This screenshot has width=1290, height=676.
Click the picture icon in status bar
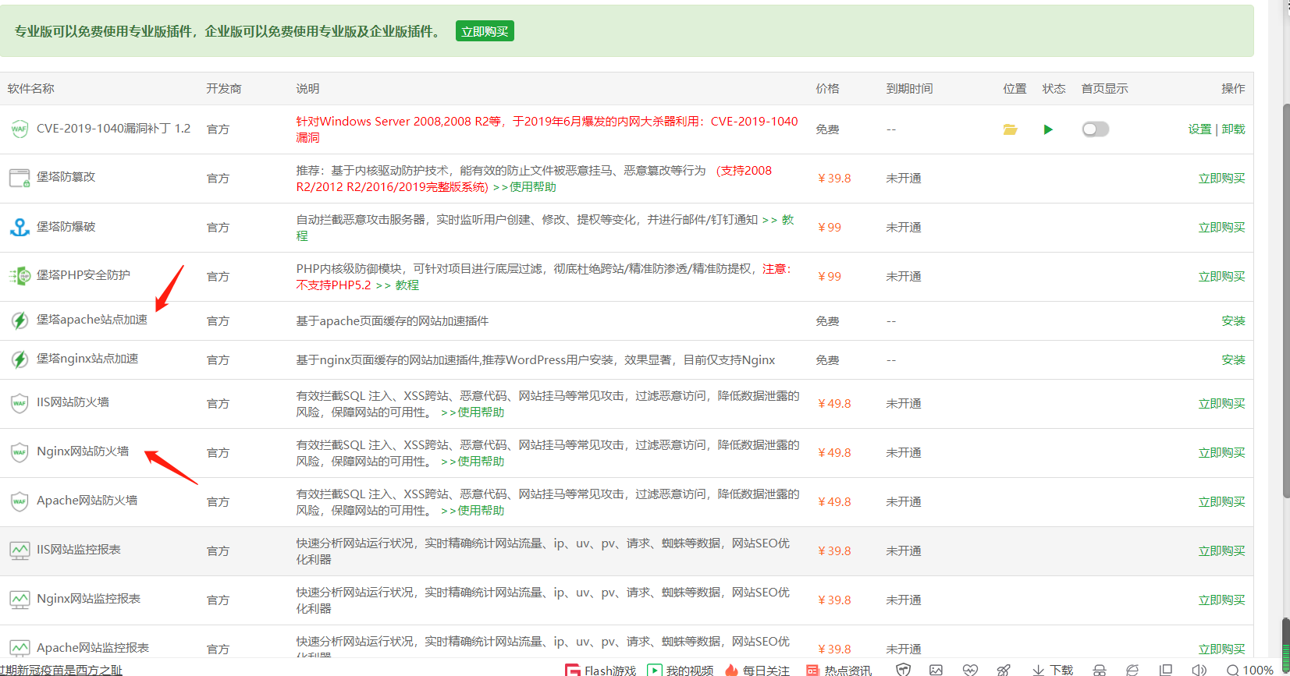936,670
